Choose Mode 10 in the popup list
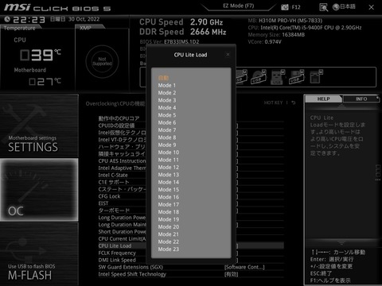 (169, 153)
